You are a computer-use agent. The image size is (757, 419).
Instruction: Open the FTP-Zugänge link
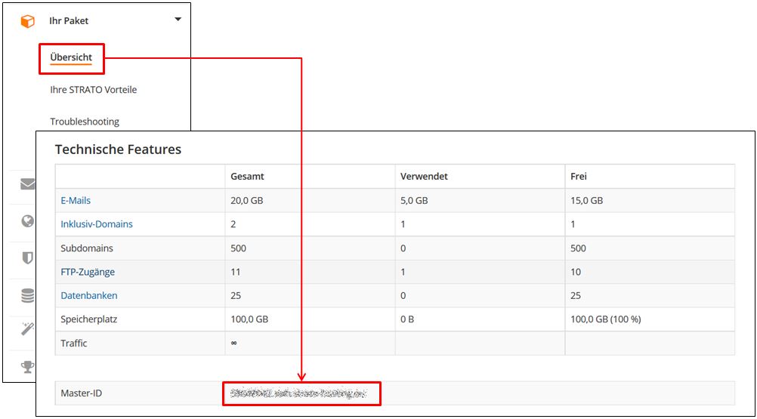point(88,272)
